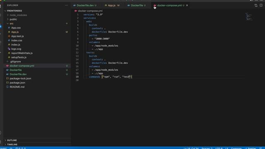Click the Prettier status bar item

click(x=251, y=148)
